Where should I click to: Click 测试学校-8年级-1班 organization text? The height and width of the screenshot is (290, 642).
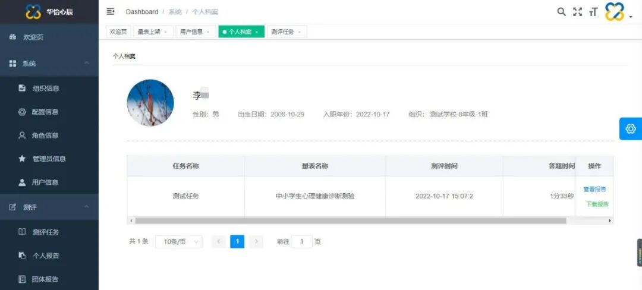459,115
